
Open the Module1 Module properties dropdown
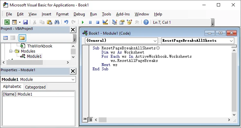coord(38,80)
